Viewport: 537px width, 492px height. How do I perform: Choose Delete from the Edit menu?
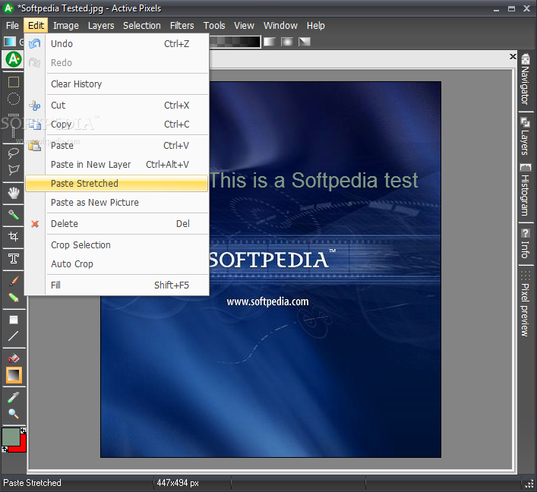(117, 223)
